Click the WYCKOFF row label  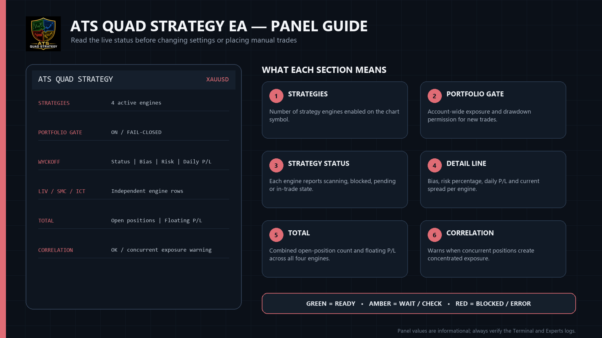[x=49, y=162]
